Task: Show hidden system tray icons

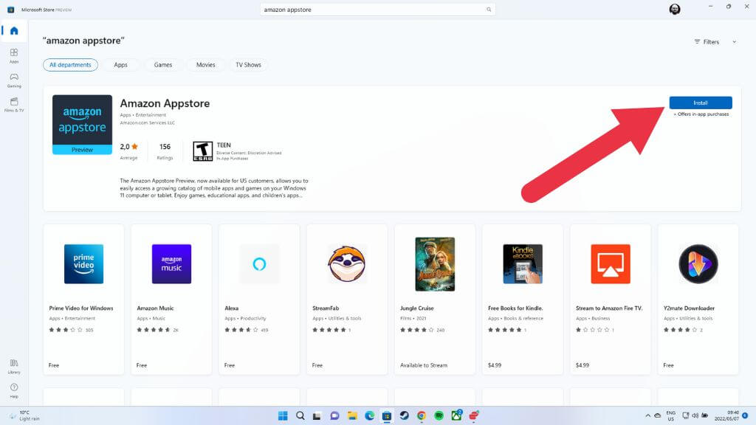Action: [647, 415]
